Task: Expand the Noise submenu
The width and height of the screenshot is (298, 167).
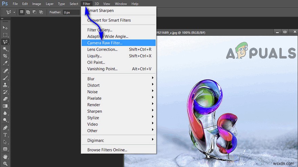Action: [119, 92]
